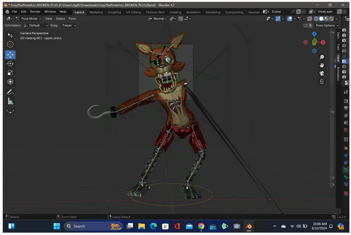351x235 pixels.
Task: Open Windows Start menu
Action: coord(57,226)
